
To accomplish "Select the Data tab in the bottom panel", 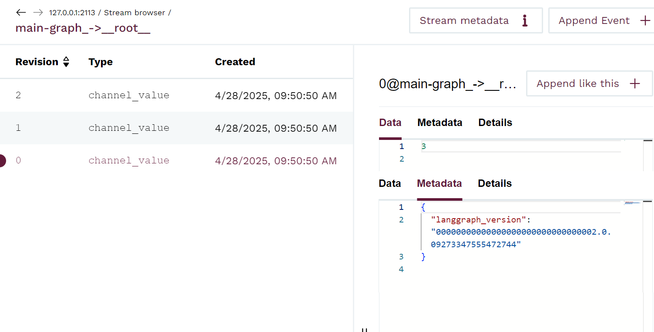I will 389,183.
